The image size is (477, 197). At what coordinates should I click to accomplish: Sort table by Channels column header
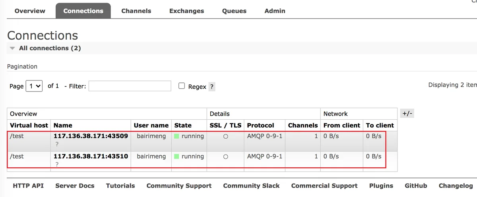(302, 125)
